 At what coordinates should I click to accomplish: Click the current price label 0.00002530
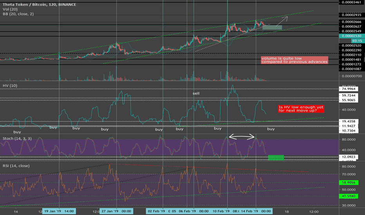click(352, 36)
